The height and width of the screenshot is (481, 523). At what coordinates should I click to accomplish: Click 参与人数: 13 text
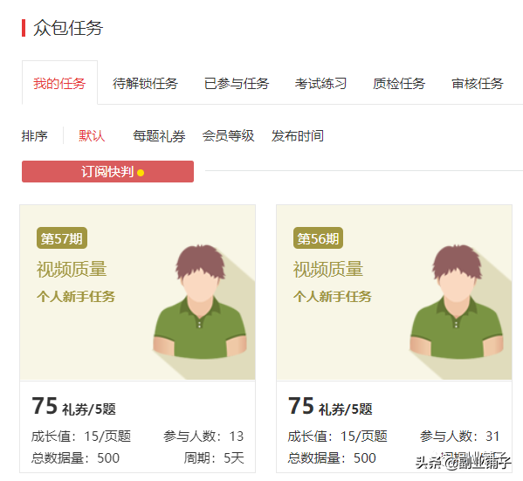click(x=203, y=436)
